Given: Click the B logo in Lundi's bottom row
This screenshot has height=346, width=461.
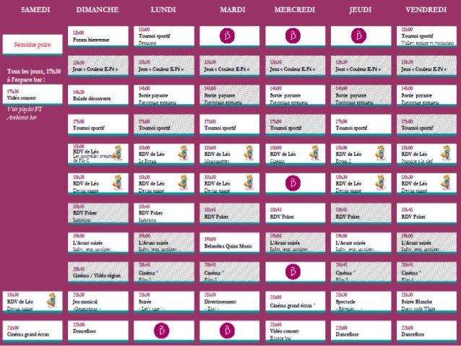Looking at the screenshot, I should (x=162, y=330).
